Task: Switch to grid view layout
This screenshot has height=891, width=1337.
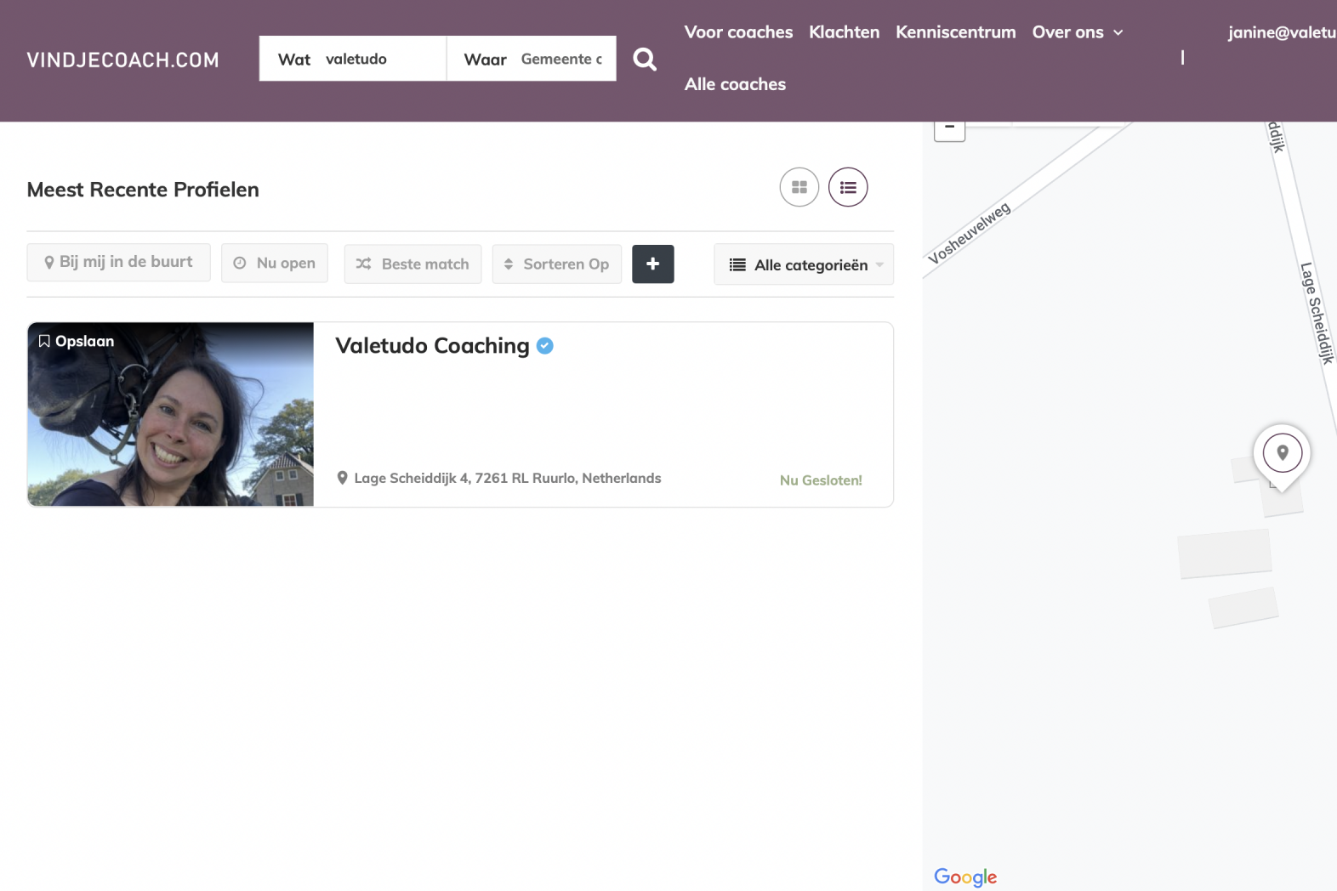Action: coord(799,187)
